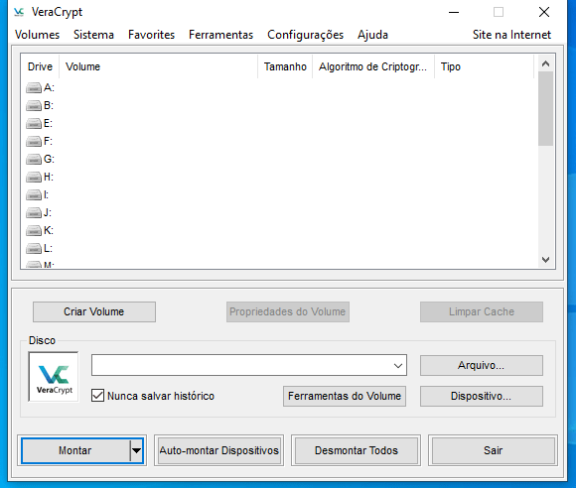The width and height of the screenshot is (576, 488).
Task: Open the Favorites menu
Action: pyautogui.click(x=151, y=35)
